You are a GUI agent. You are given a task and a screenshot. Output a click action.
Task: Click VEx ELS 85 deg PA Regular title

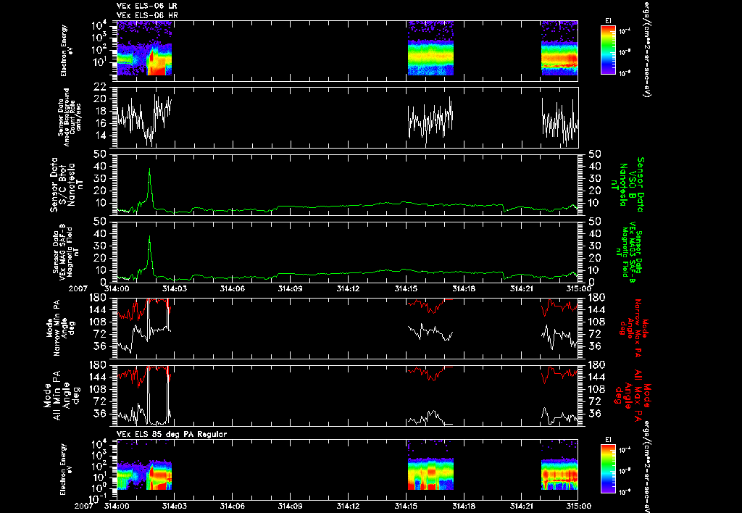click(172, 434)
